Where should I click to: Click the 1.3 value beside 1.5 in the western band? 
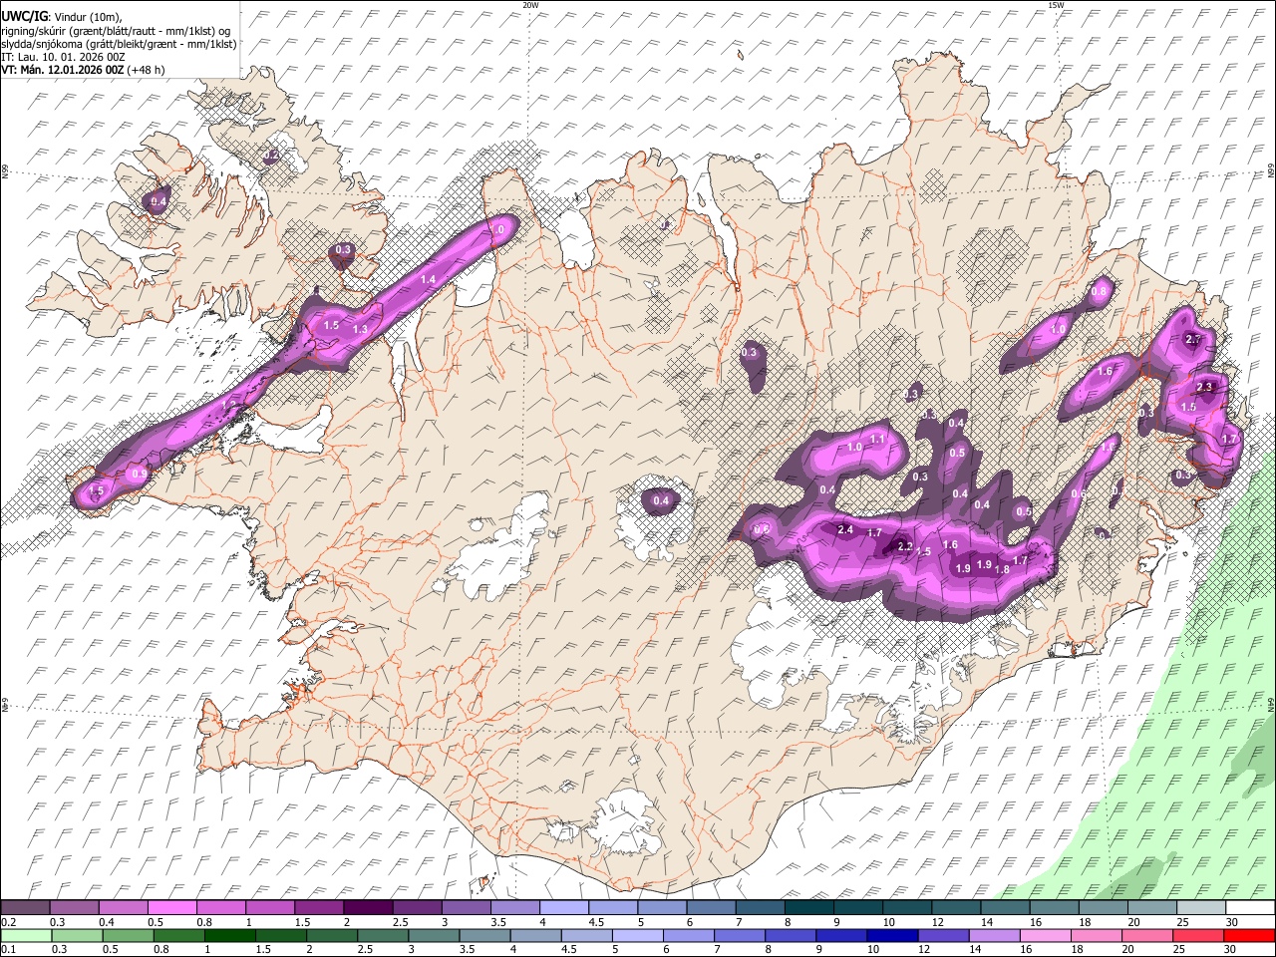point(360,329)
